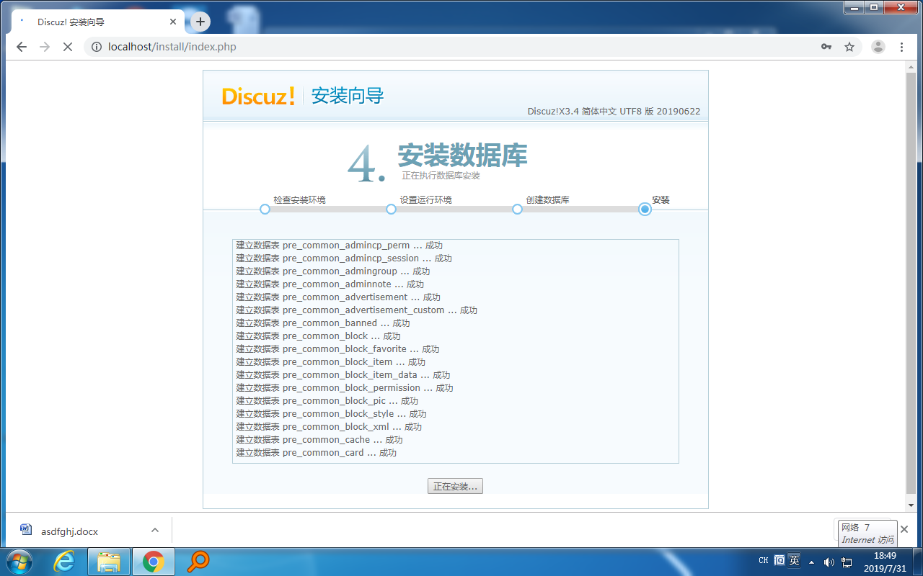Launch Internet Explorer from the taskbar
The height and width of the screenshot is (576, 923).
[x=64, y=562]
